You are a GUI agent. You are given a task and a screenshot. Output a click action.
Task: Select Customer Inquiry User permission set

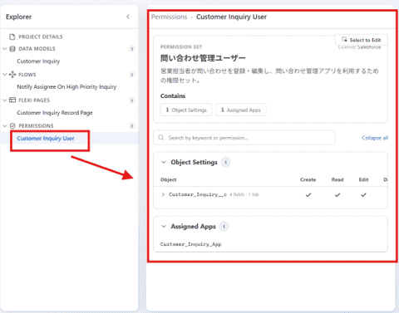tap(46, 139)
